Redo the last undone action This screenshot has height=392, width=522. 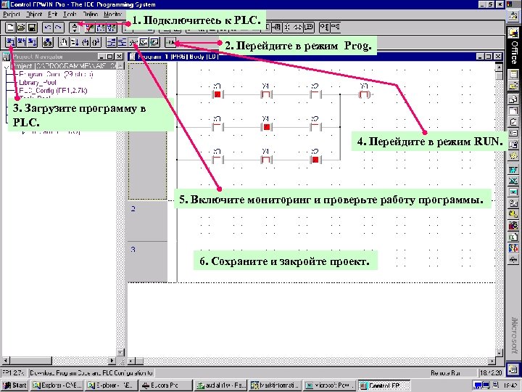59,27
